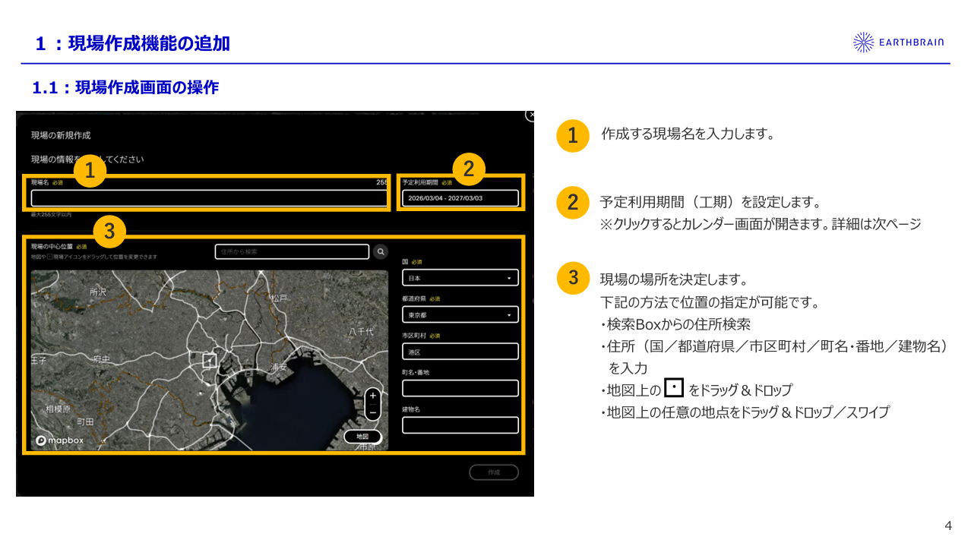Toggle map style with 地図 button
This screenshot has width=971, height=546.
(x=362, y=437)
